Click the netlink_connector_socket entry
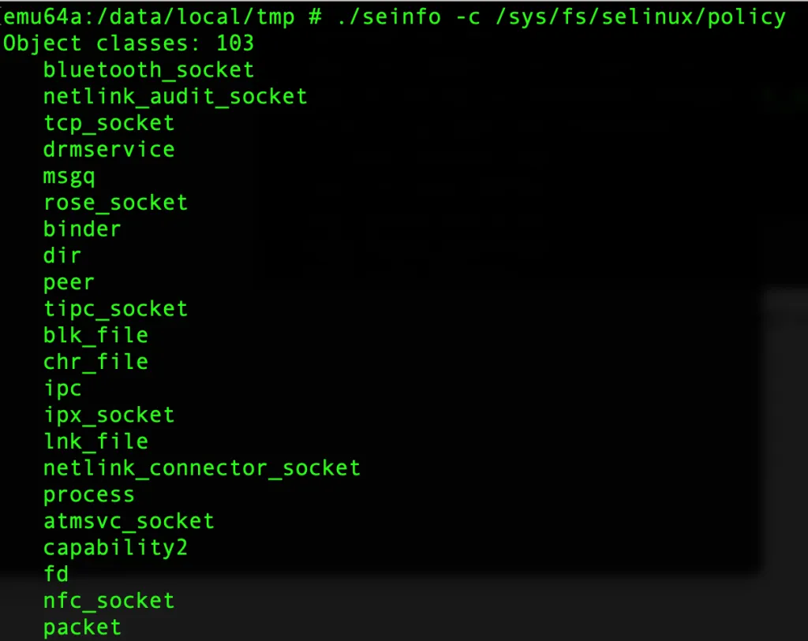Screen dimensions: 808x641 click(x=201, y=468)
